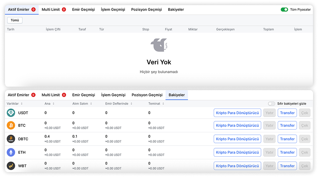The height and width of the screenshot is (177, 318).
Task: Click the orange BTC Bitcoin icon
Action: (x=11, y=126)
